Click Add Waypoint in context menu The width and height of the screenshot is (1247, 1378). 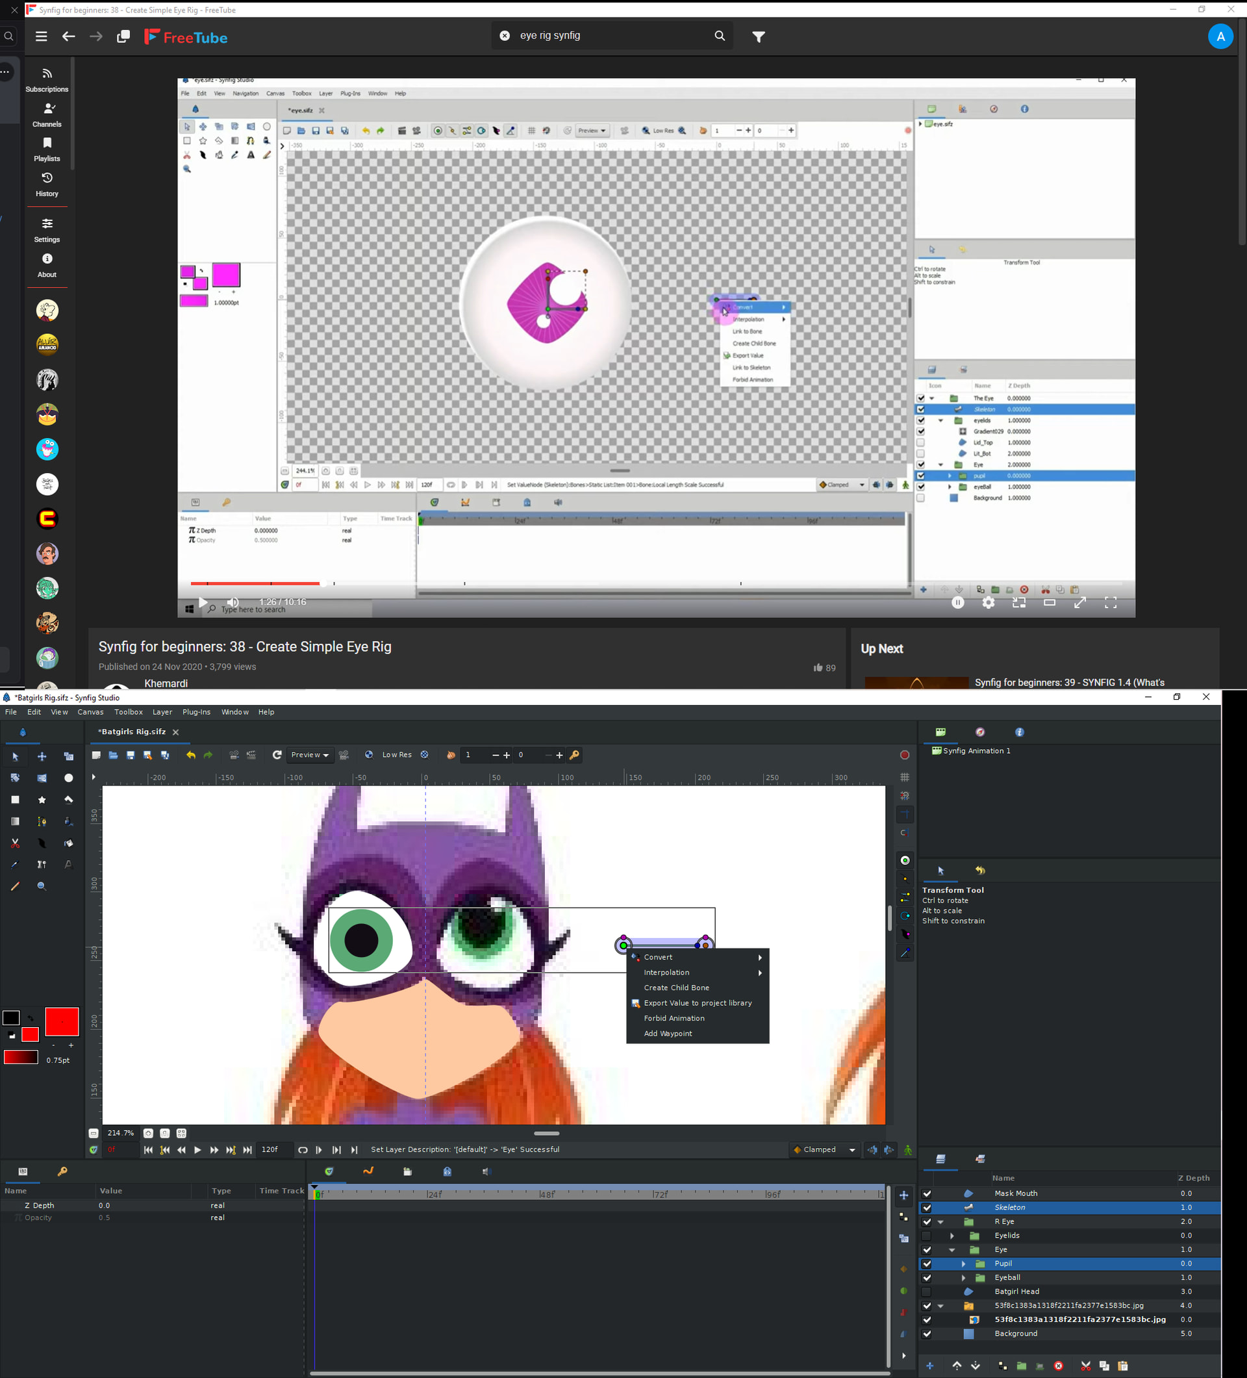point(698,1033)
